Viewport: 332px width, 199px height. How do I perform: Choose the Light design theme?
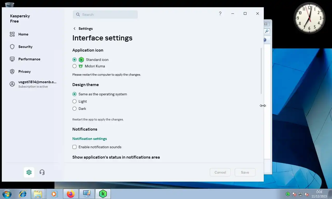tap(74, 101)
